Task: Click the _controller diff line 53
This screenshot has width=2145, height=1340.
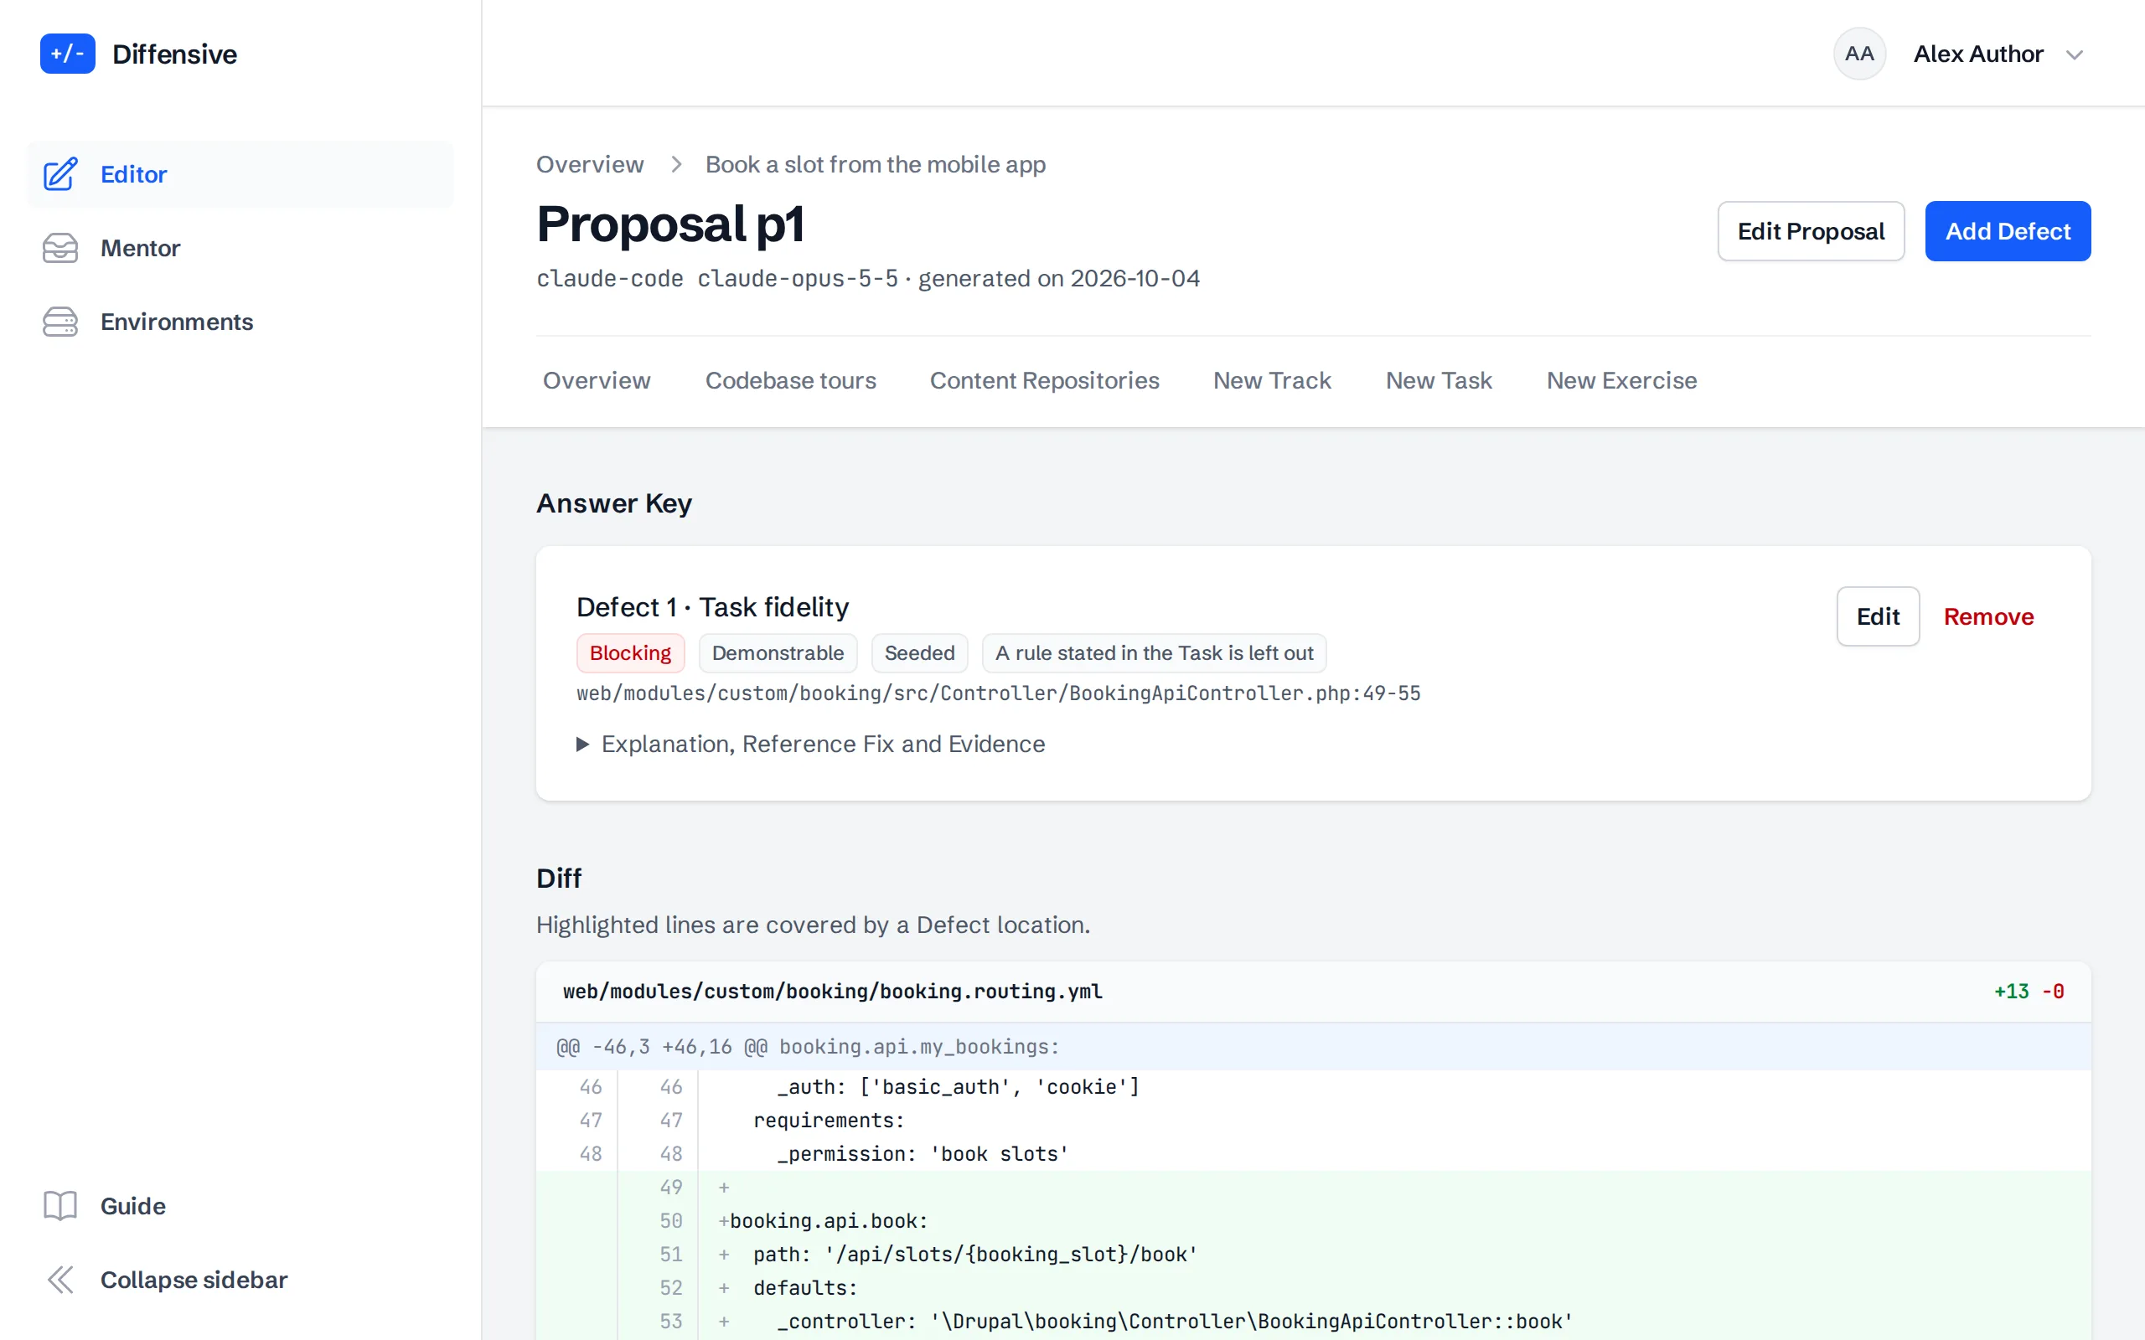Action: click(1314, 1322)
